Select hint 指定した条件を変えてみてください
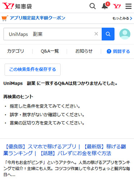This screenshot has width=134, height=180. coord(45,106)
